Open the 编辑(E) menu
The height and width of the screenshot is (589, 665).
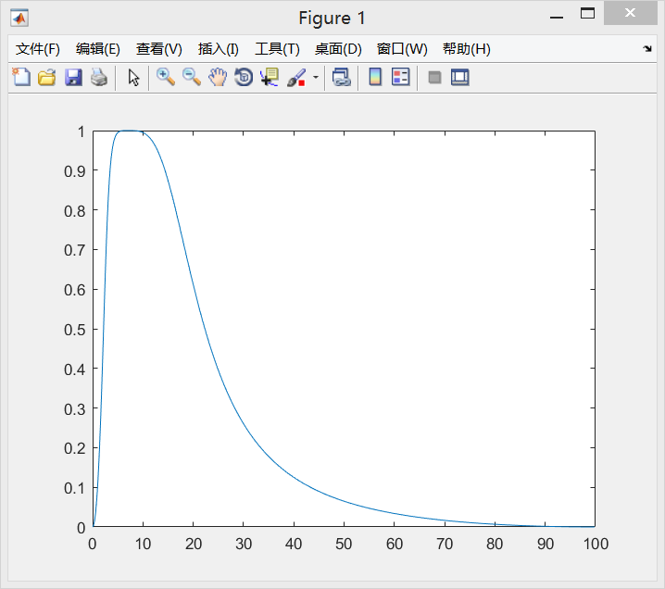coord(98,49)
